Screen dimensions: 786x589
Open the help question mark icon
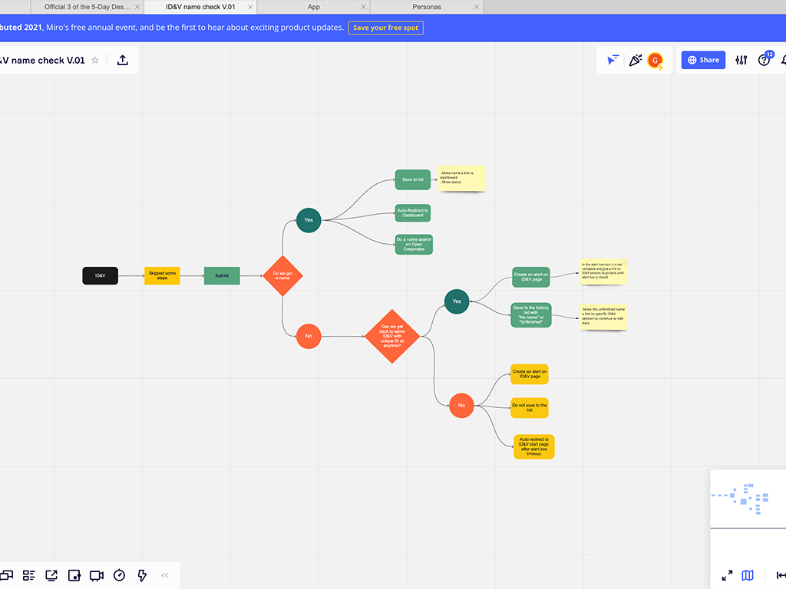[764, 60]
